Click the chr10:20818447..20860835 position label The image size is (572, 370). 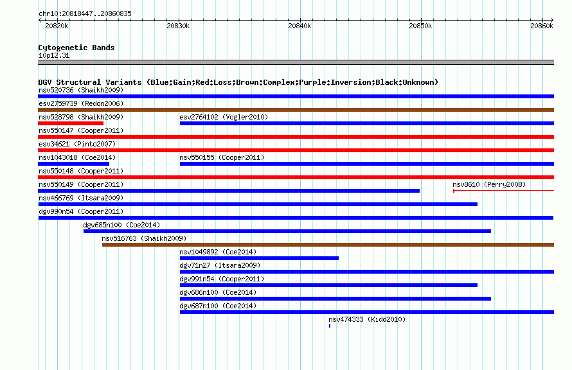pos(85,13)
